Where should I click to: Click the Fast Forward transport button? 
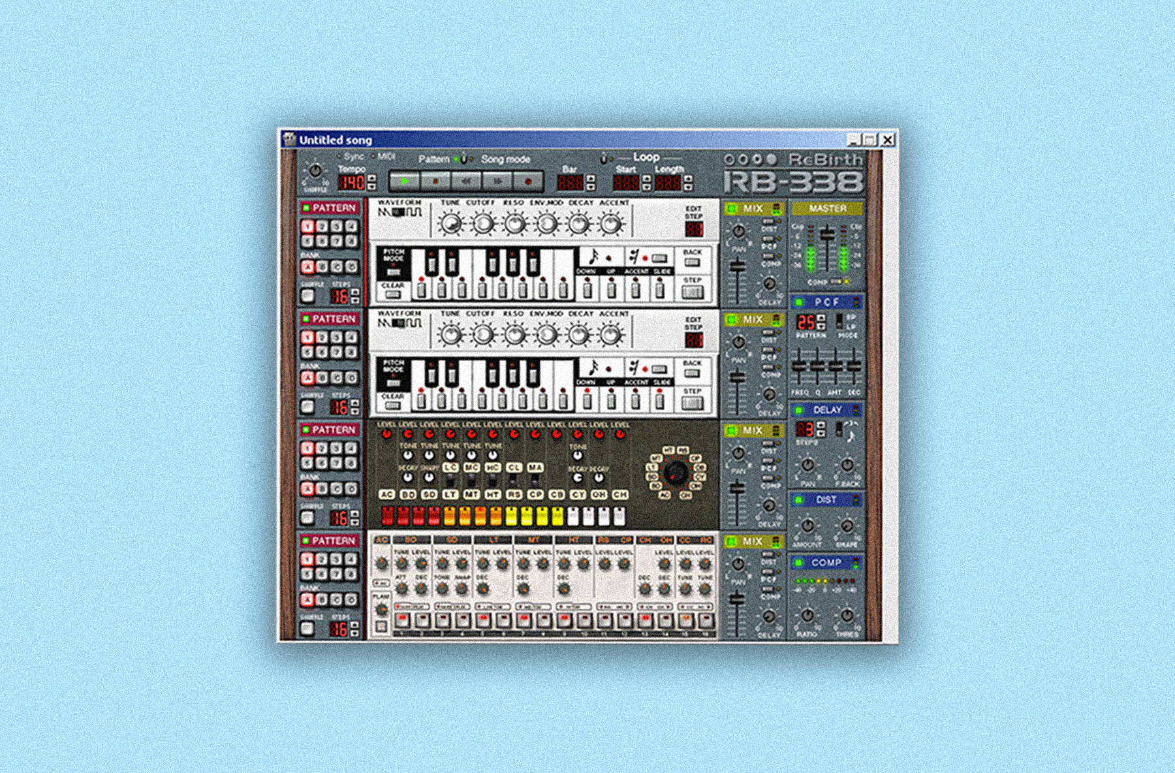click(497, 181)
